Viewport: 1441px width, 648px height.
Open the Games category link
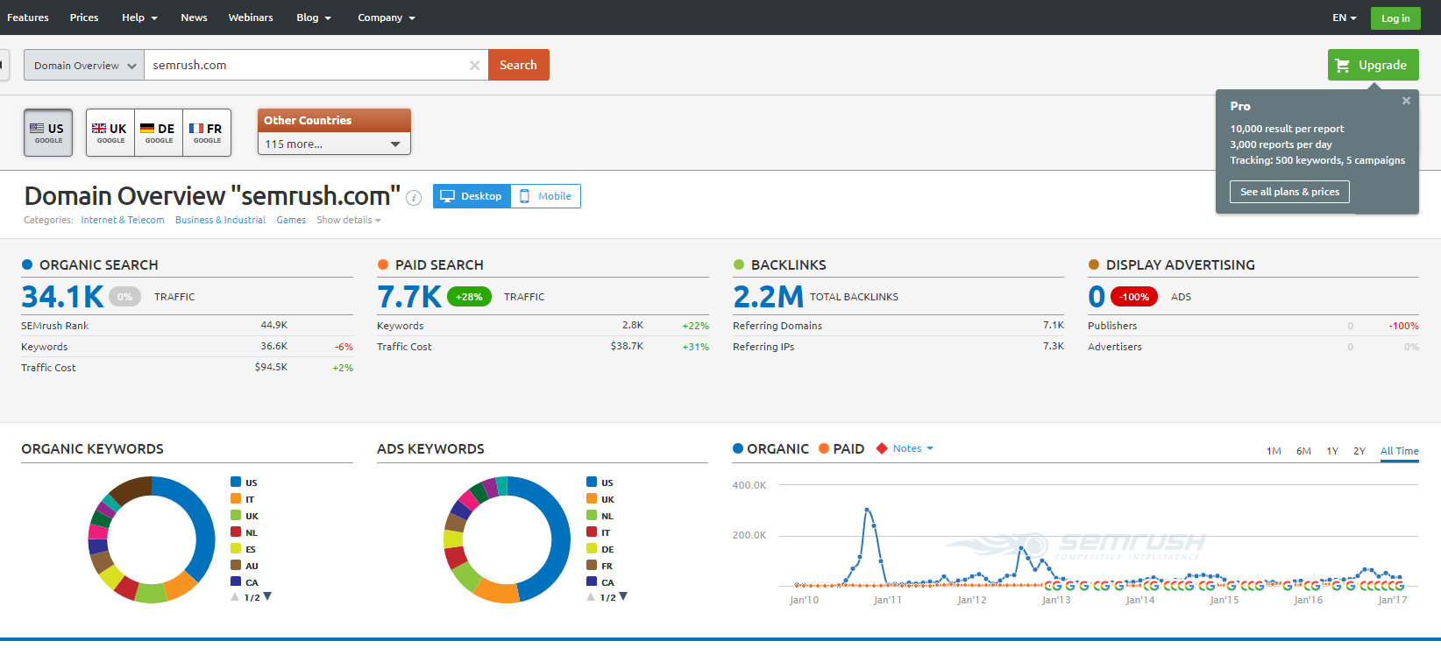tap(291, 221)
